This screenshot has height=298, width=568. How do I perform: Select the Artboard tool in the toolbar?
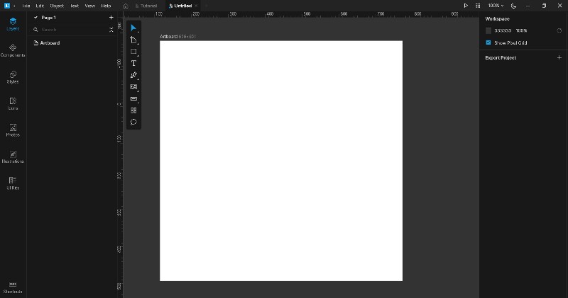[x=133, y=40]
